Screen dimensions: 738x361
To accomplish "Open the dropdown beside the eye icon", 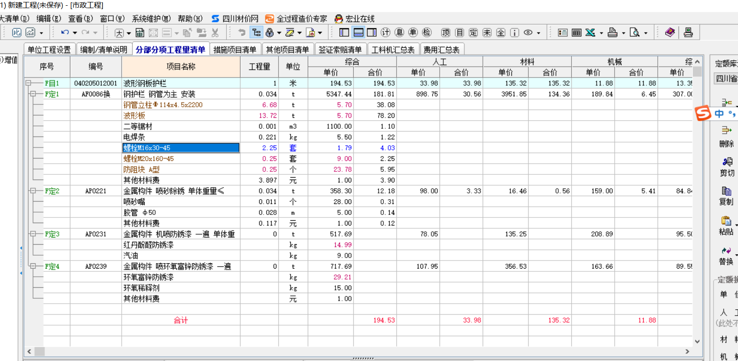I will tap(539, 33).
